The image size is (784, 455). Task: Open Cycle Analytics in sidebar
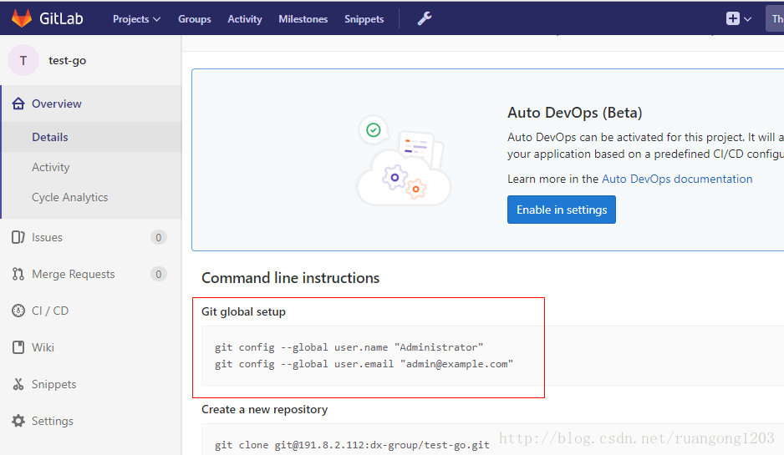click(70, 197)
